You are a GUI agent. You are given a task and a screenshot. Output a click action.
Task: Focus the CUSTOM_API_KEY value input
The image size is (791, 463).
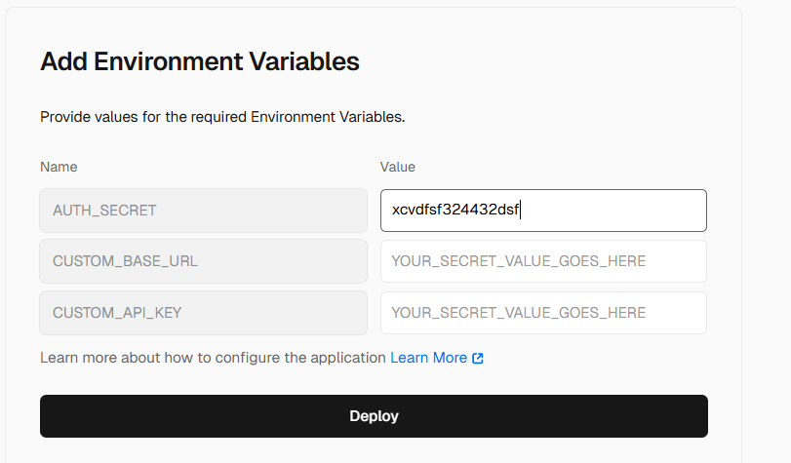pos(543,313)
